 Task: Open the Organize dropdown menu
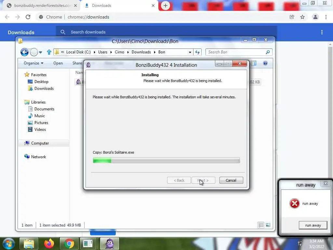(33, 63)
